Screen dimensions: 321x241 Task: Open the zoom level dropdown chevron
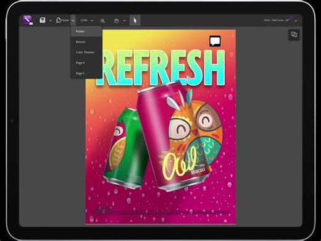pos(92,20)
